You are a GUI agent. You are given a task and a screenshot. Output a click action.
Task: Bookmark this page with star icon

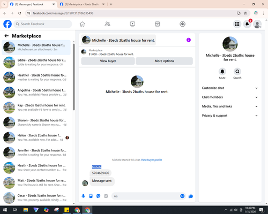point(245,13)
